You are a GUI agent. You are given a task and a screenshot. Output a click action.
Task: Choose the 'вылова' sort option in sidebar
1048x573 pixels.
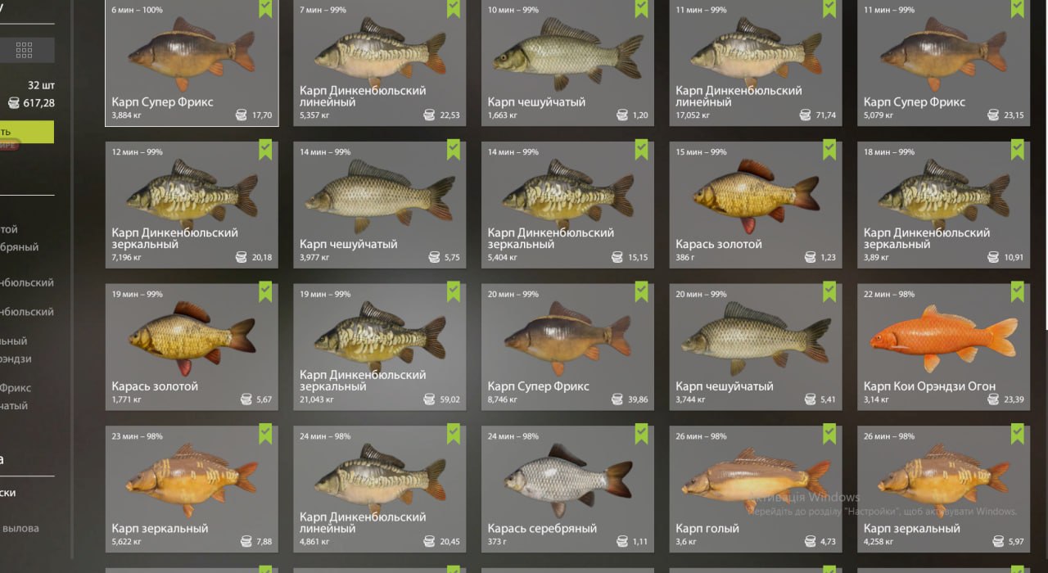(x=20, y=529)
